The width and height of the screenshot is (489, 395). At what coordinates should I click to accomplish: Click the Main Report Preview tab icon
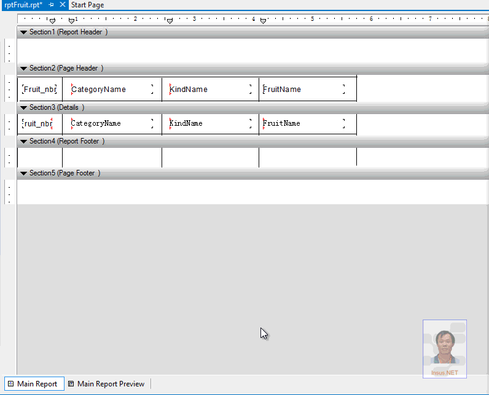[x=71, y=384]
